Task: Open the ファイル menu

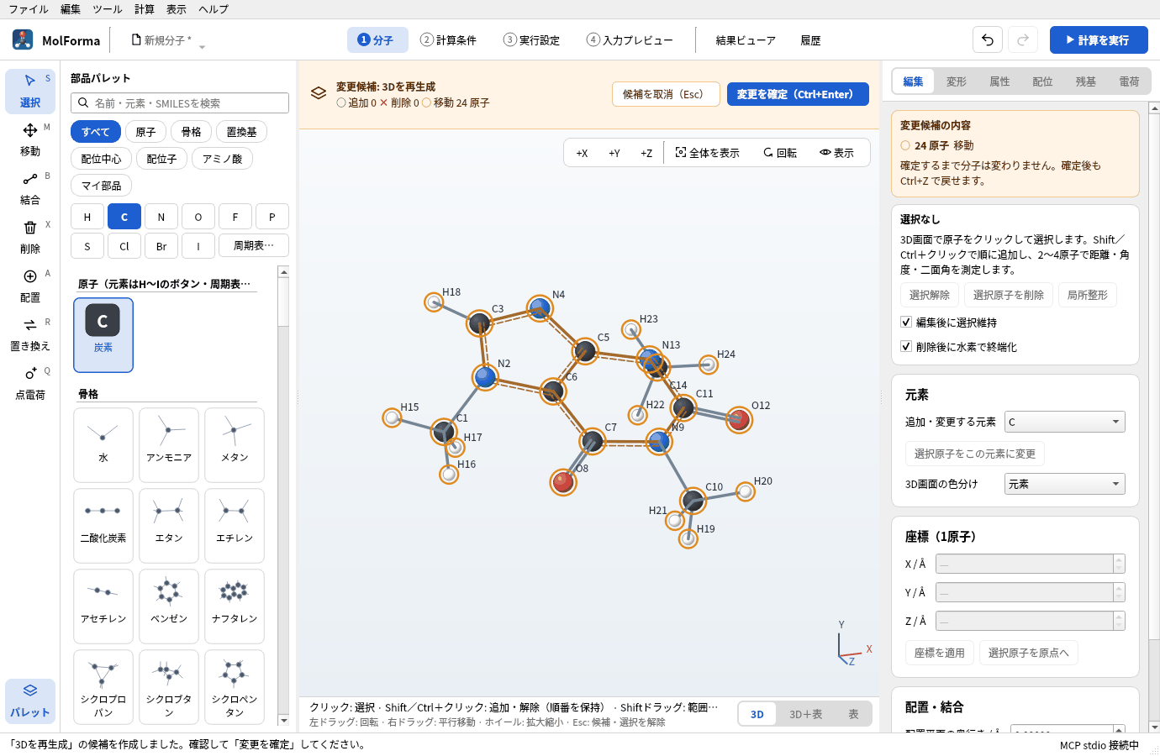Action: [x=29, y=9]
